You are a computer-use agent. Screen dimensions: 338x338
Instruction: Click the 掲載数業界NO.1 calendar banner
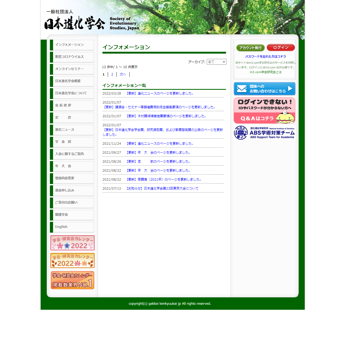(72, 280)
